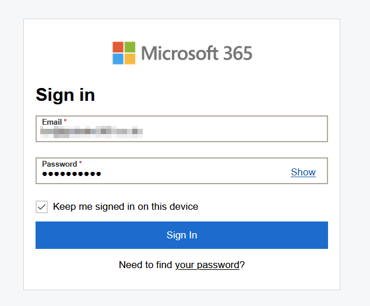Focus the Email input field
Viewport: 370px width, 306px height.
coord(182,129)
